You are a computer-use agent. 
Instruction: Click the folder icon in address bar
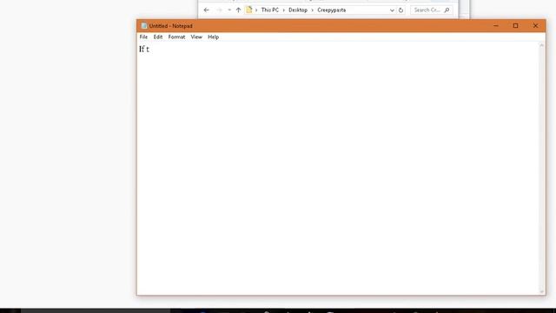(x=249, y=10)
